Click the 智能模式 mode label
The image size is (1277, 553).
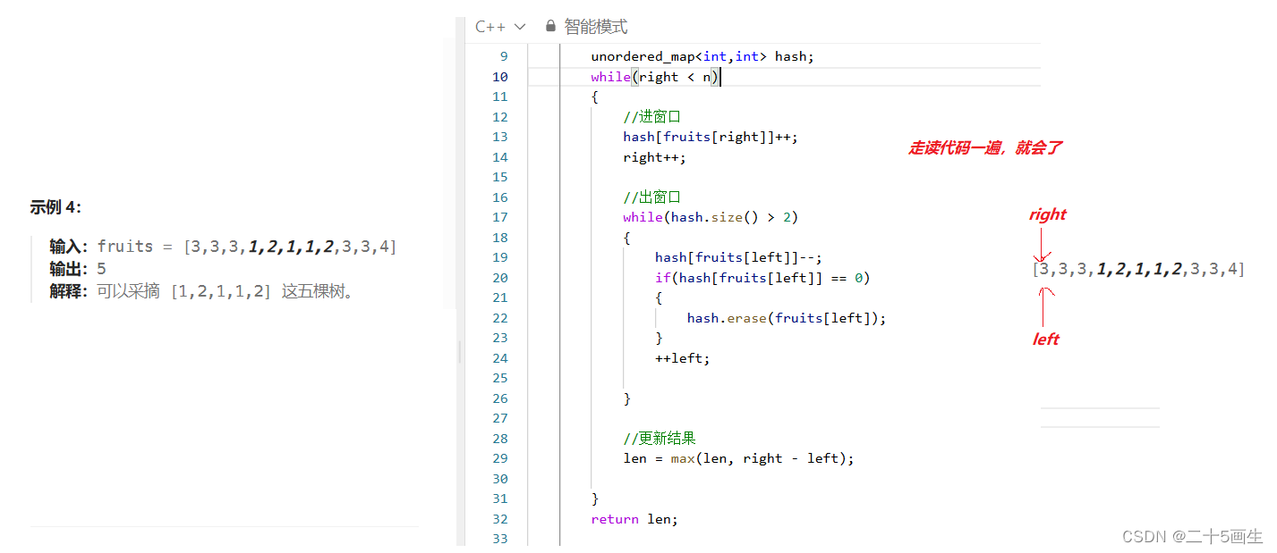pos(596,27)
